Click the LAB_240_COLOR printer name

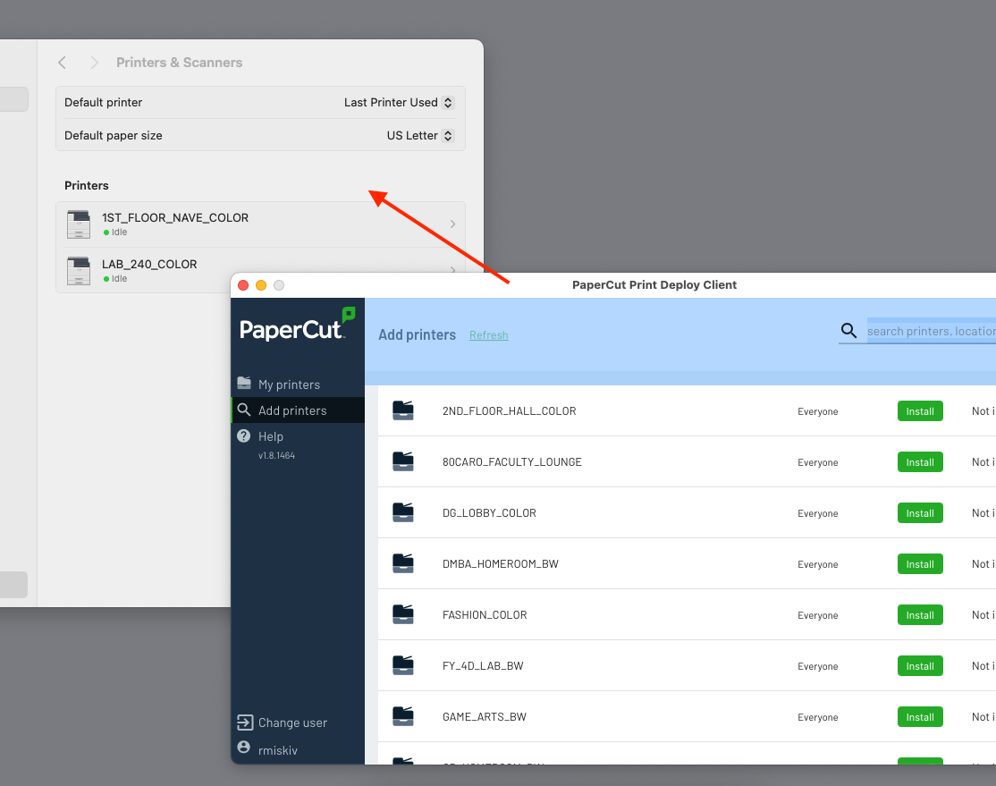[x=149, y=264]
